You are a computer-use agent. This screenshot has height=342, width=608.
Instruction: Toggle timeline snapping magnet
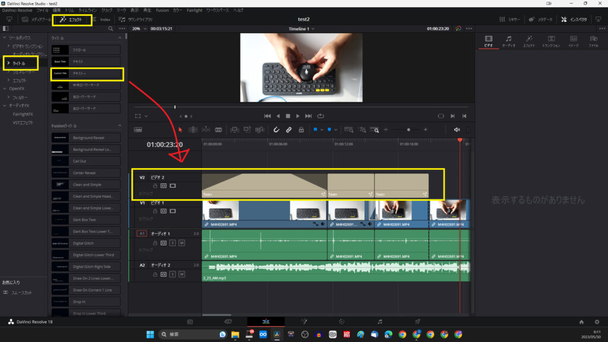click(x=276, y=130)
